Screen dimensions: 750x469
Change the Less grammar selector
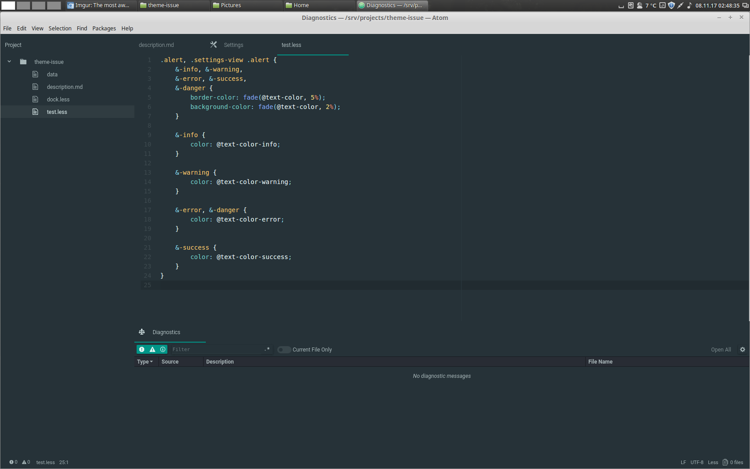[x=713, y=462]
